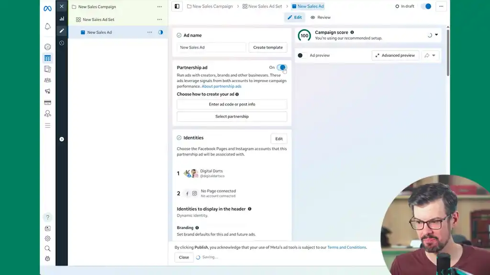
Task: Open info icon for Identities to display in header
Action: [250, 209]
